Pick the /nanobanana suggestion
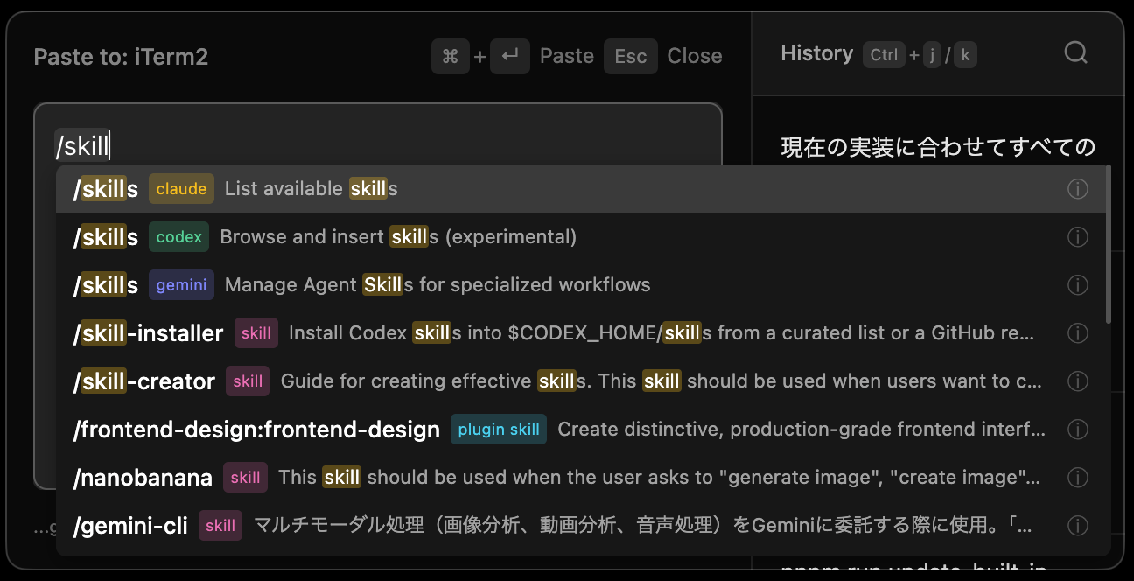 581,478
